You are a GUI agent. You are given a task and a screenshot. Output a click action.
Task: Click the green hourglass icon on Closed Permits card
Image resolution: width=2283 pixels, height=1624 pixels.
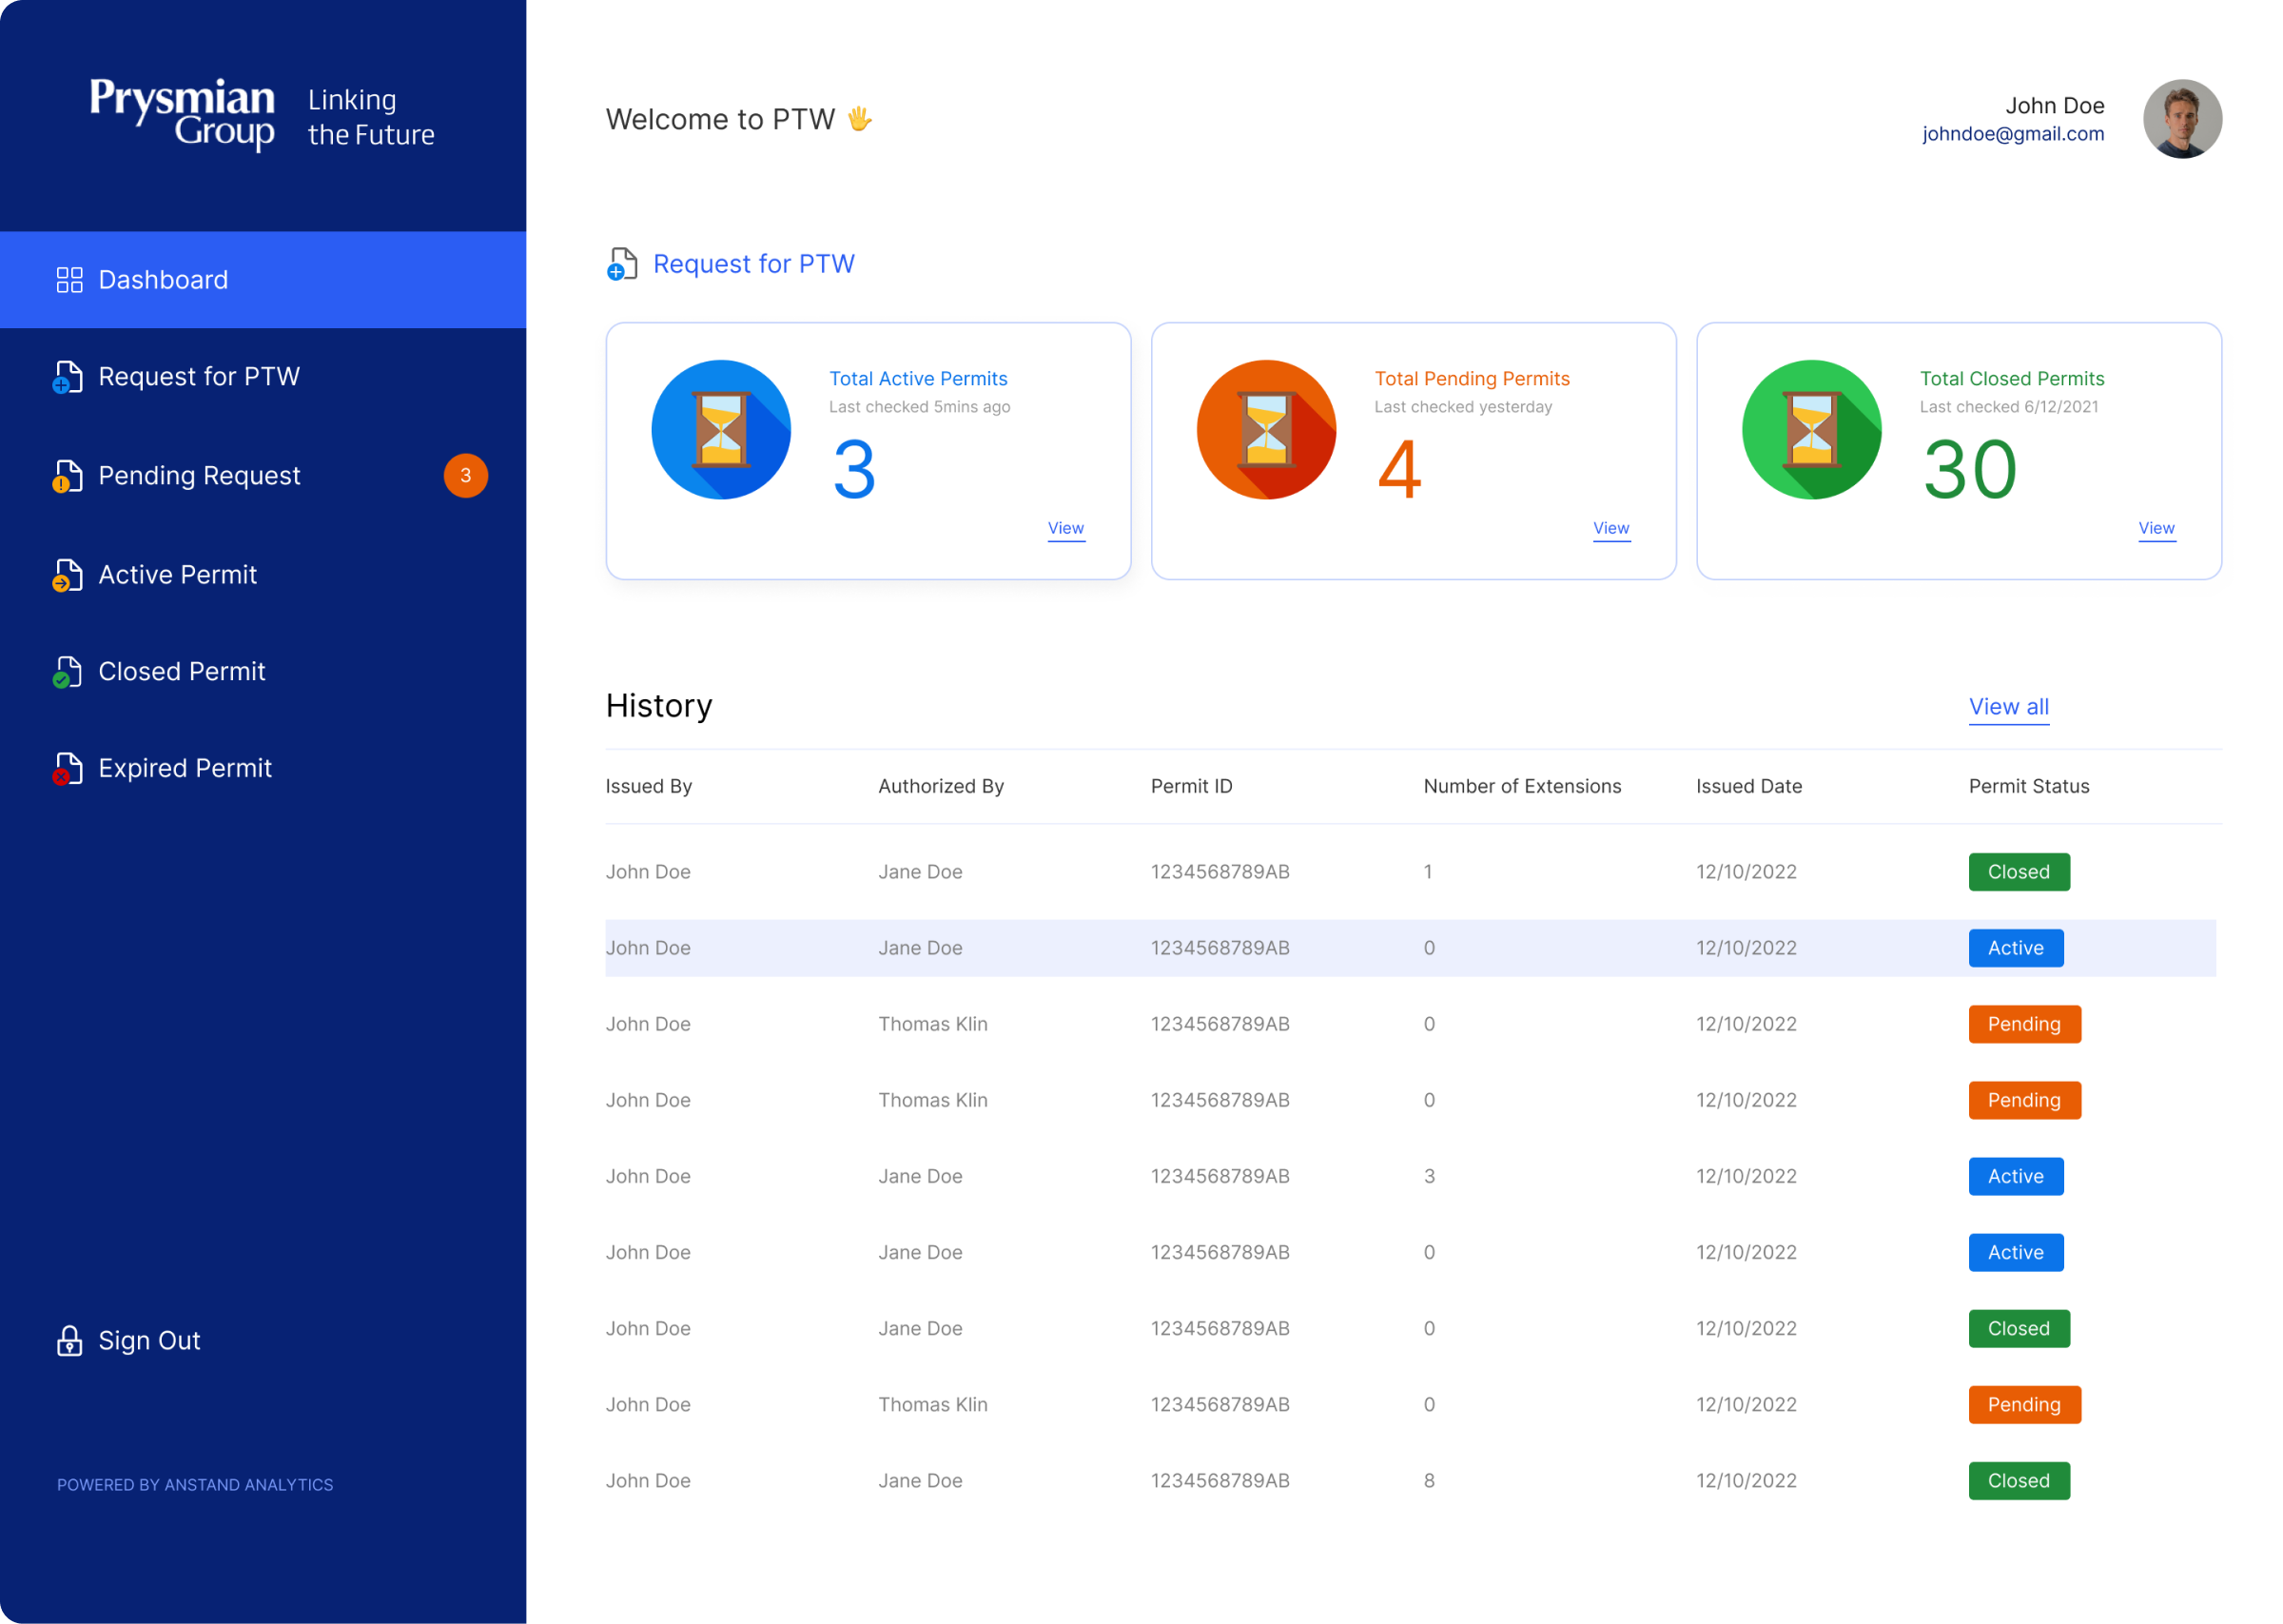coord(1811,429)
